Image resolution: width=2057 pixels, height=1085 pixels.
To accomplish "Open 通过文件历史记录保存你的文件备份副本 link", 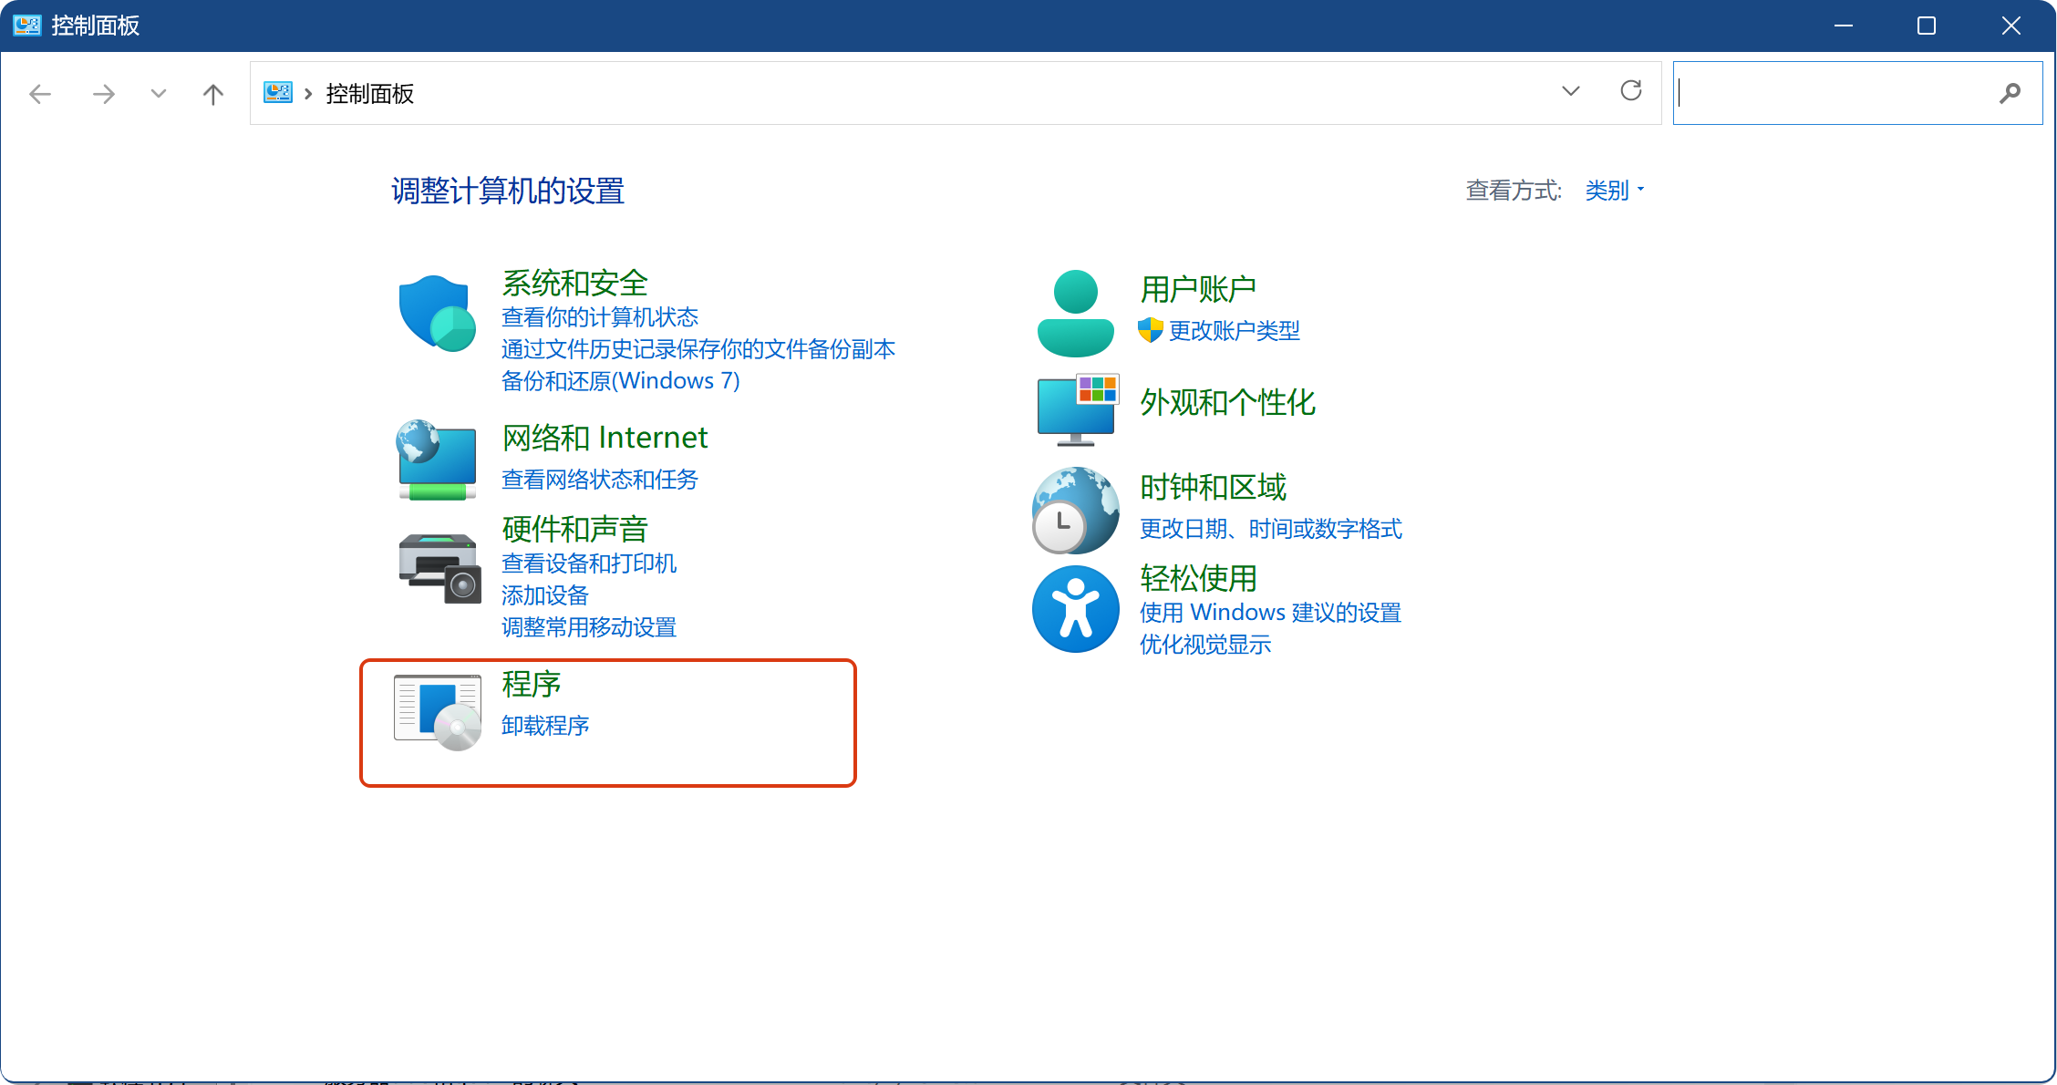I will (x=698, y=349).
